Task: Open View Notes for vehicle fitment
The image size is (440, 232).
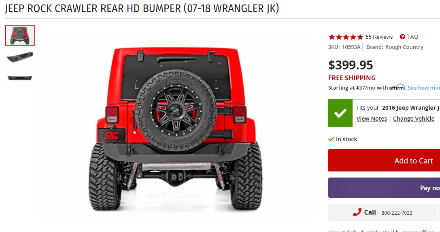Action: point(372,119)
